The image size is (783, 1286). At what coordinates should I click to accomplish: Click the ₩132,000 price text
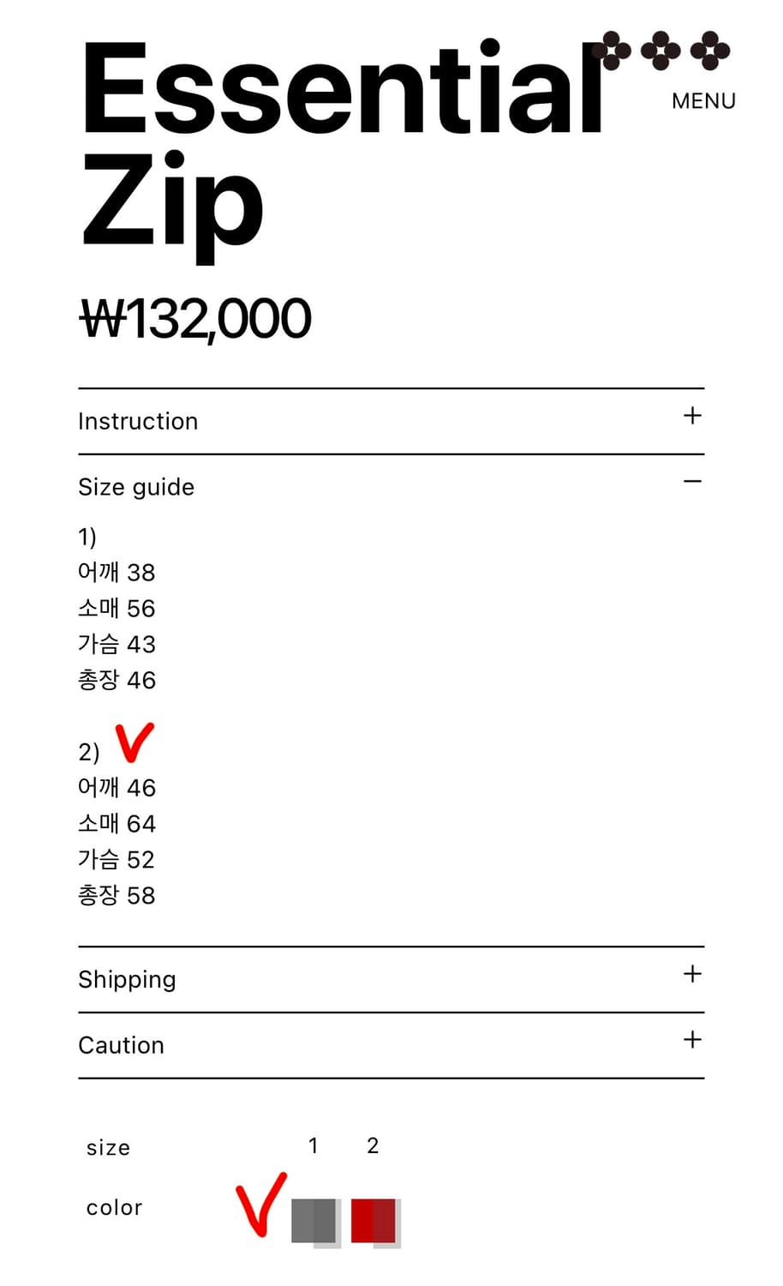tap(195, 319)
